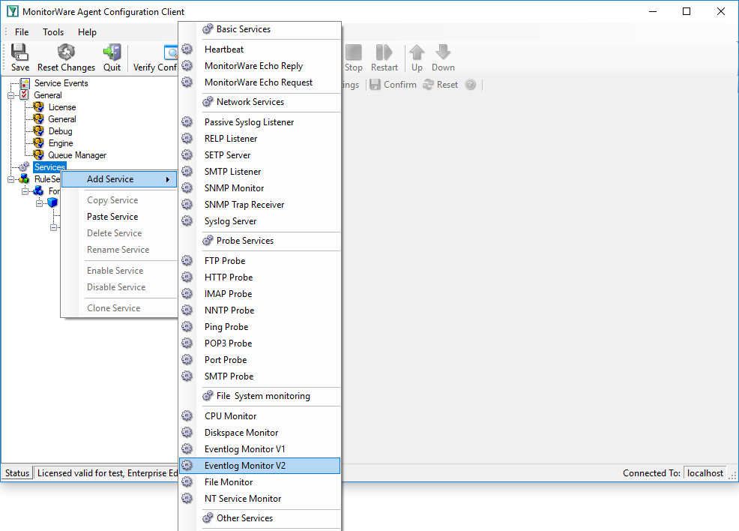
Task: Click gear icon beside FTP Probe
Action: [x=187, y=260]
